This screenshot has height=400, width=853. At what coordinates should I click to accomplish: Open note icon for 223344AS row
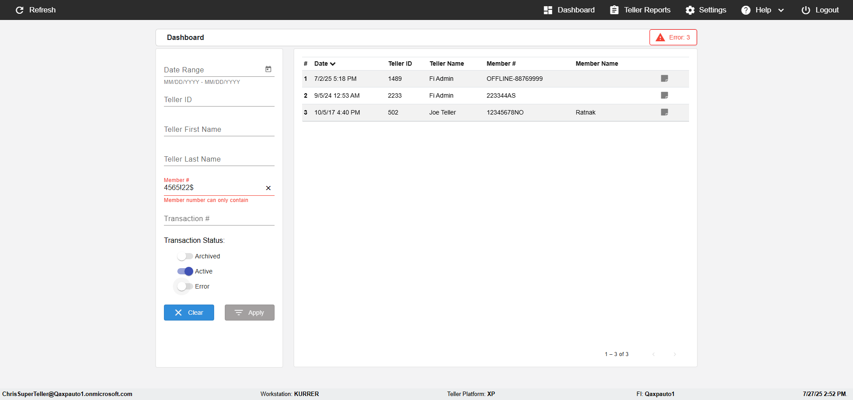665,95
